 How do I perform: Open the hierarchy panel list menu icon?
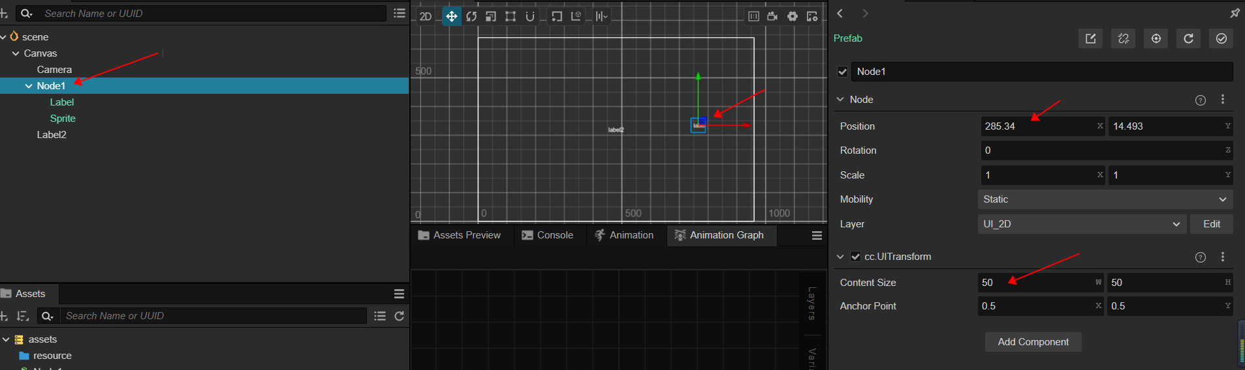400,13
